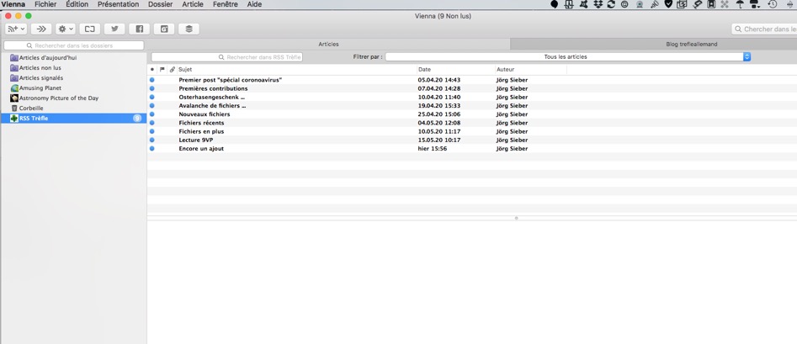This screenshot has width=797, height=344.
Task: Switch to the 'Blog trefleallemand' tab
Action: pos(691,44)
